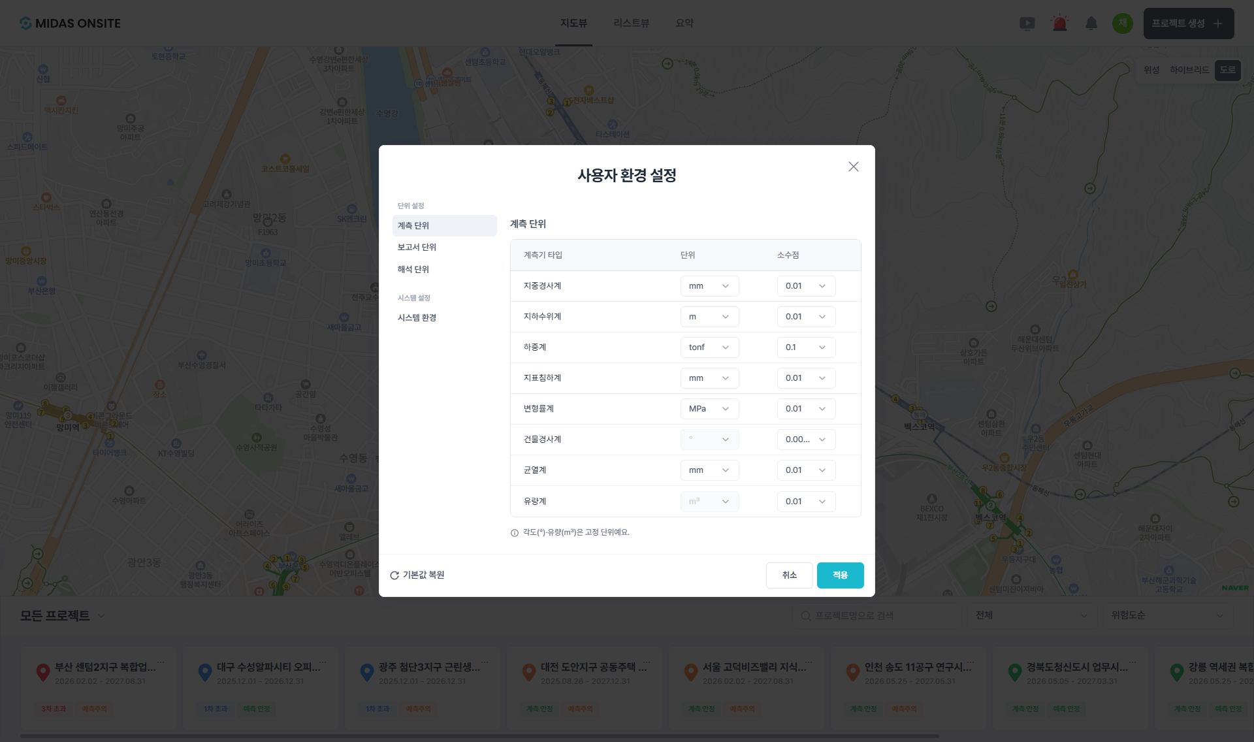Open MPa unit dropdown for 변형률계

709,409
